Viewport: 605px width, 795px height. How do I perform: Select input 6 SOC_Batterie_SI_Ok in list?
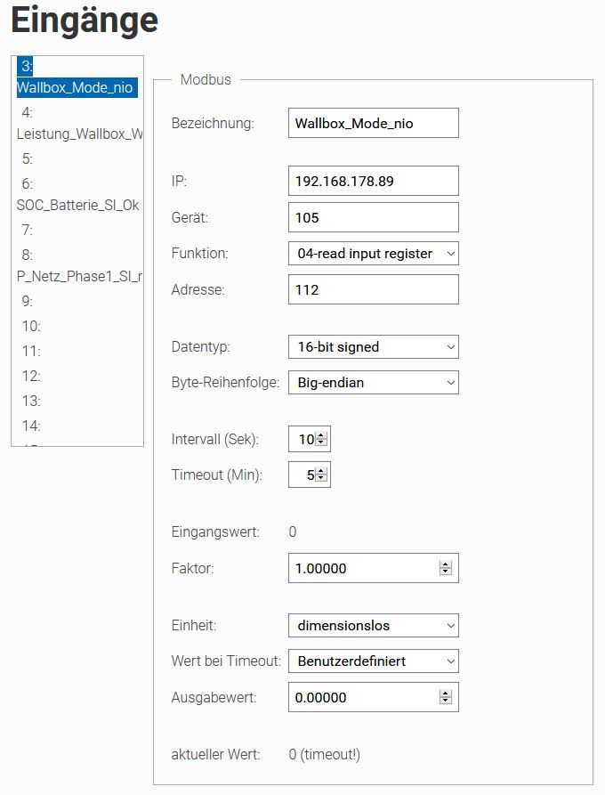pyautogui.click(x=78, y=195)
